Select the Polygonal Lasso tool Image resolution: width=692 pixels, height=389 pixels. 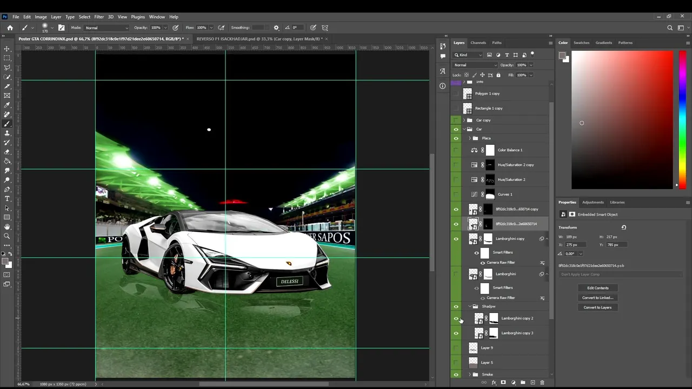tap(7, 68)
